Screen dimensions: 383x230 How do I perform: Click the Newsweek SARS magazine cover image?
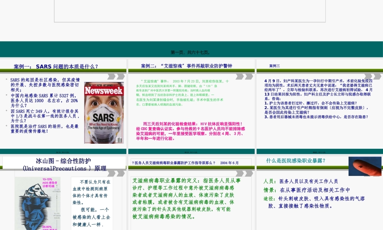pos(104,113)
